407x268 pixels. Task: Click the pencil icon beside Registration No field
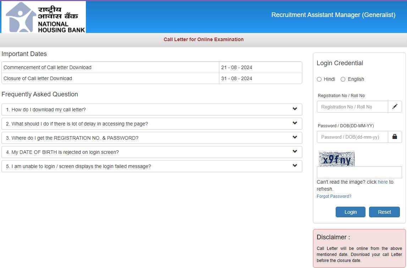click(x=395, y=107)
